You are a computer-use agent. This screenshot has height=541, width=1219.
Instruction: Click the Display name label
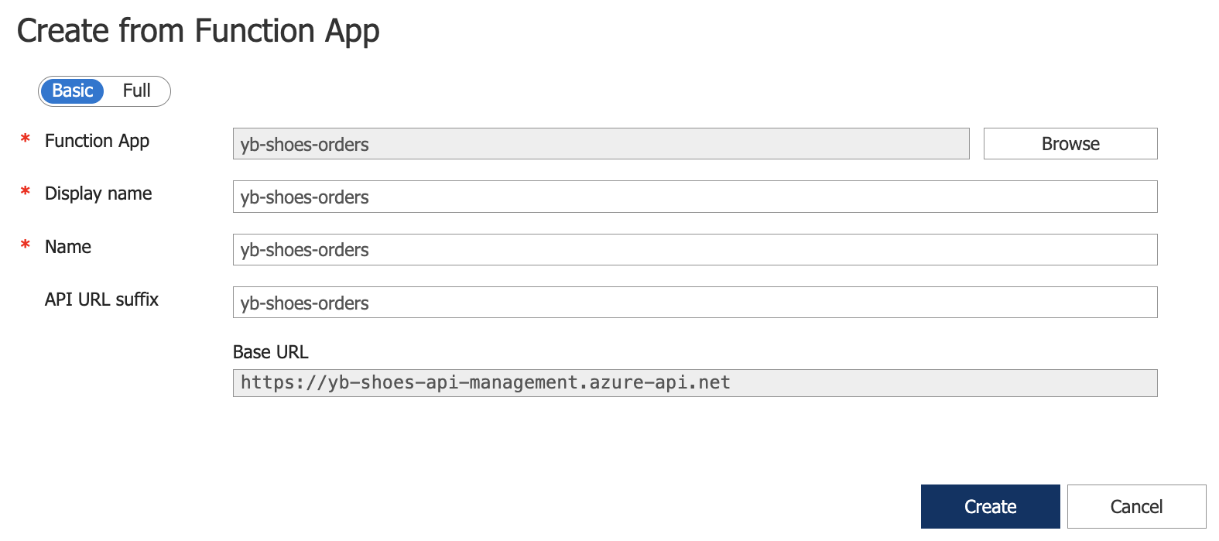click(x=98, y=193)
